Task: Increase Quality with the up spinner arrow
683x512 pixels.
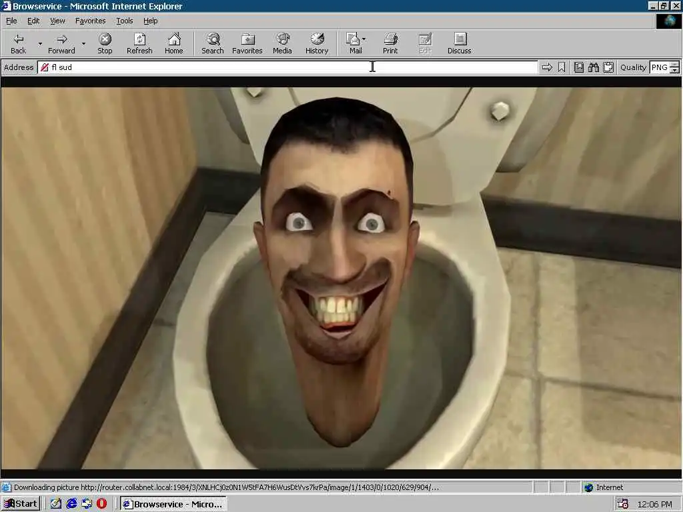Action: click(x=675, y=65)
